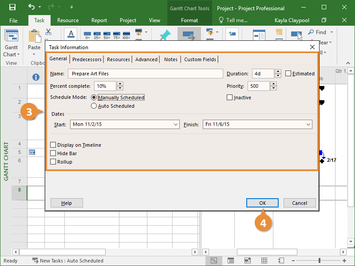Open the Report ribbon tab
Viewport: 355px width, 266px height.
pos(99,20)
